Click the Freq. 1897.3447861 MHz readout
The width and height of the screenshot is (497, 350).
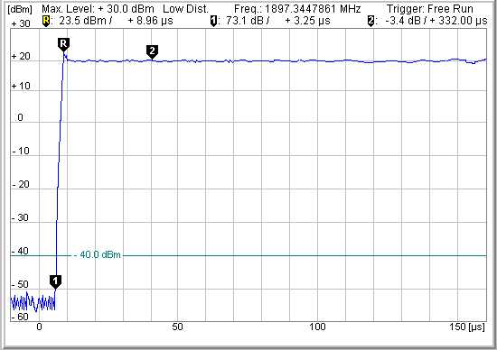(297, 8)
